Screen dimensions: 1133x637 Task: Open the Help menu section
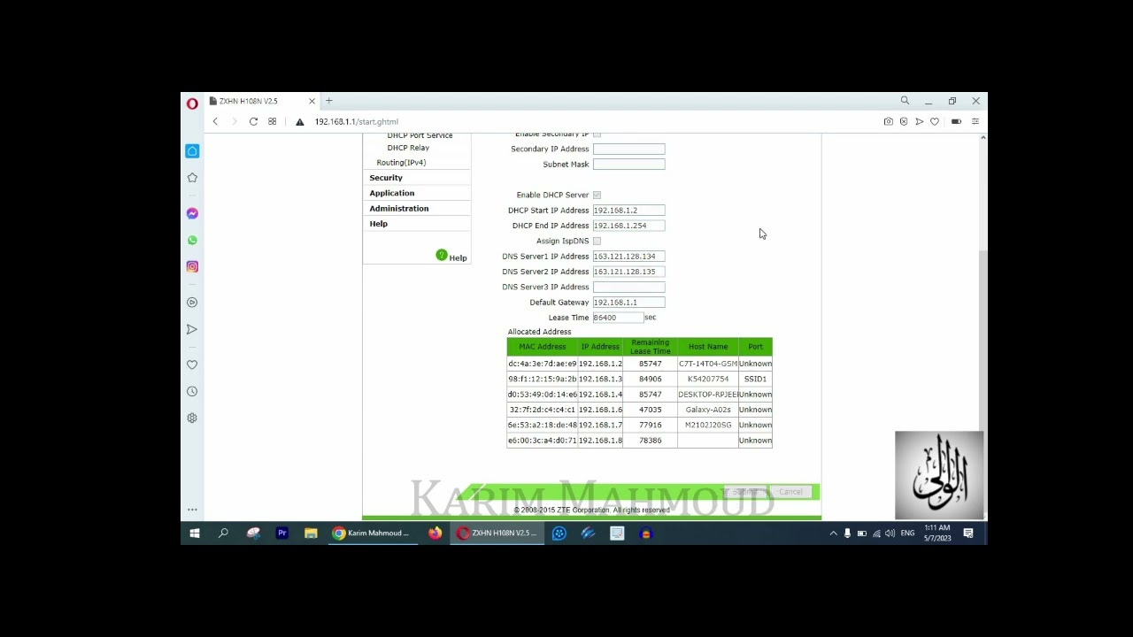379,224
